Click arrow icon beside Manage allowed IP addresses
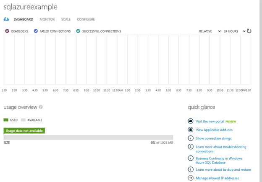Image resolution: width=262 pixels, height=182 pixels. [x=191, y=178]
